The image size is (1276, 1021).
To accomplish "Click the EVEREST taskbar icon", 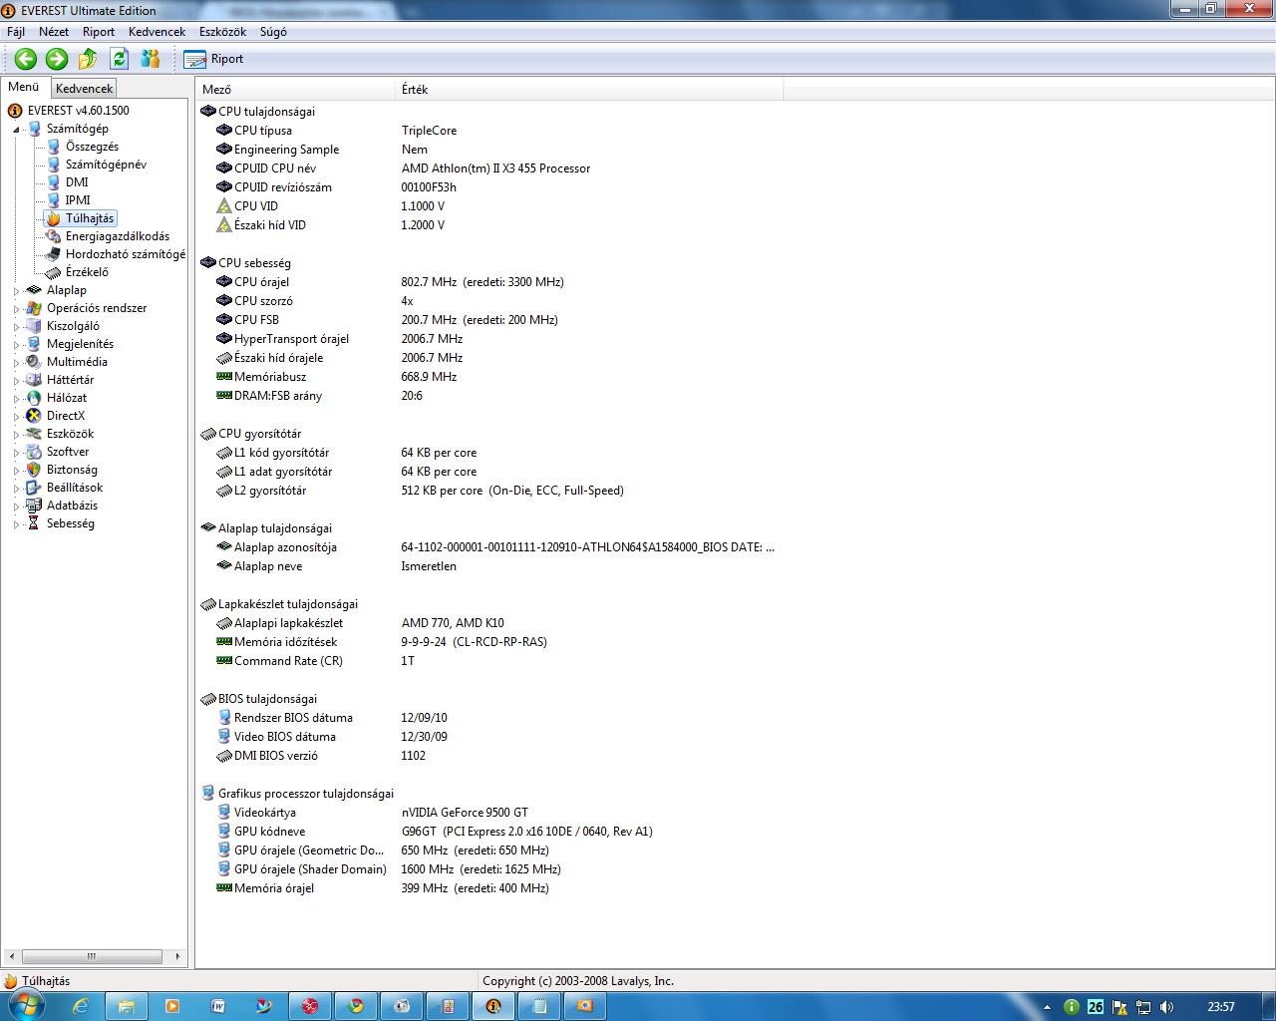I will (x=493, y=1006).
